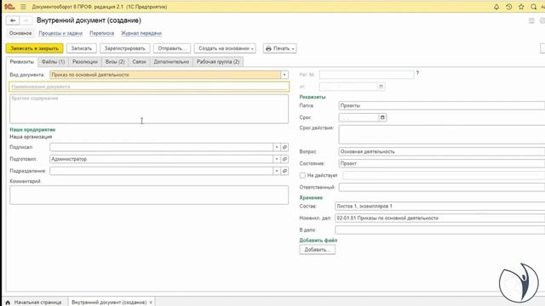Open notifications bell icon
Viewport: 545px width, 306px height.
pyautogui.click(x=496, y=7)
